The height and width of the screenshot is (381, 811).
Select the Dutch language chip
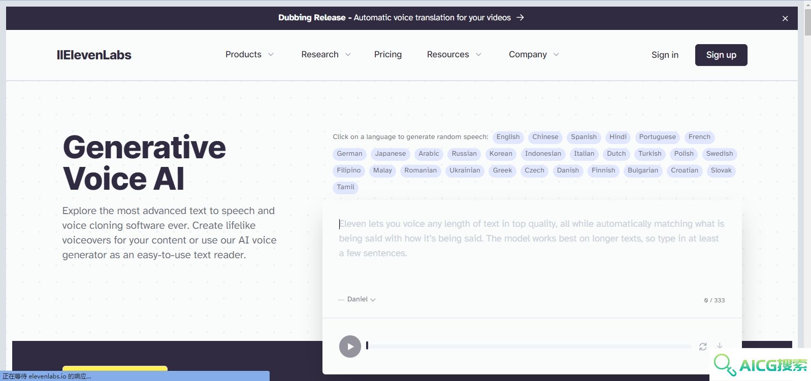(617, 154)
